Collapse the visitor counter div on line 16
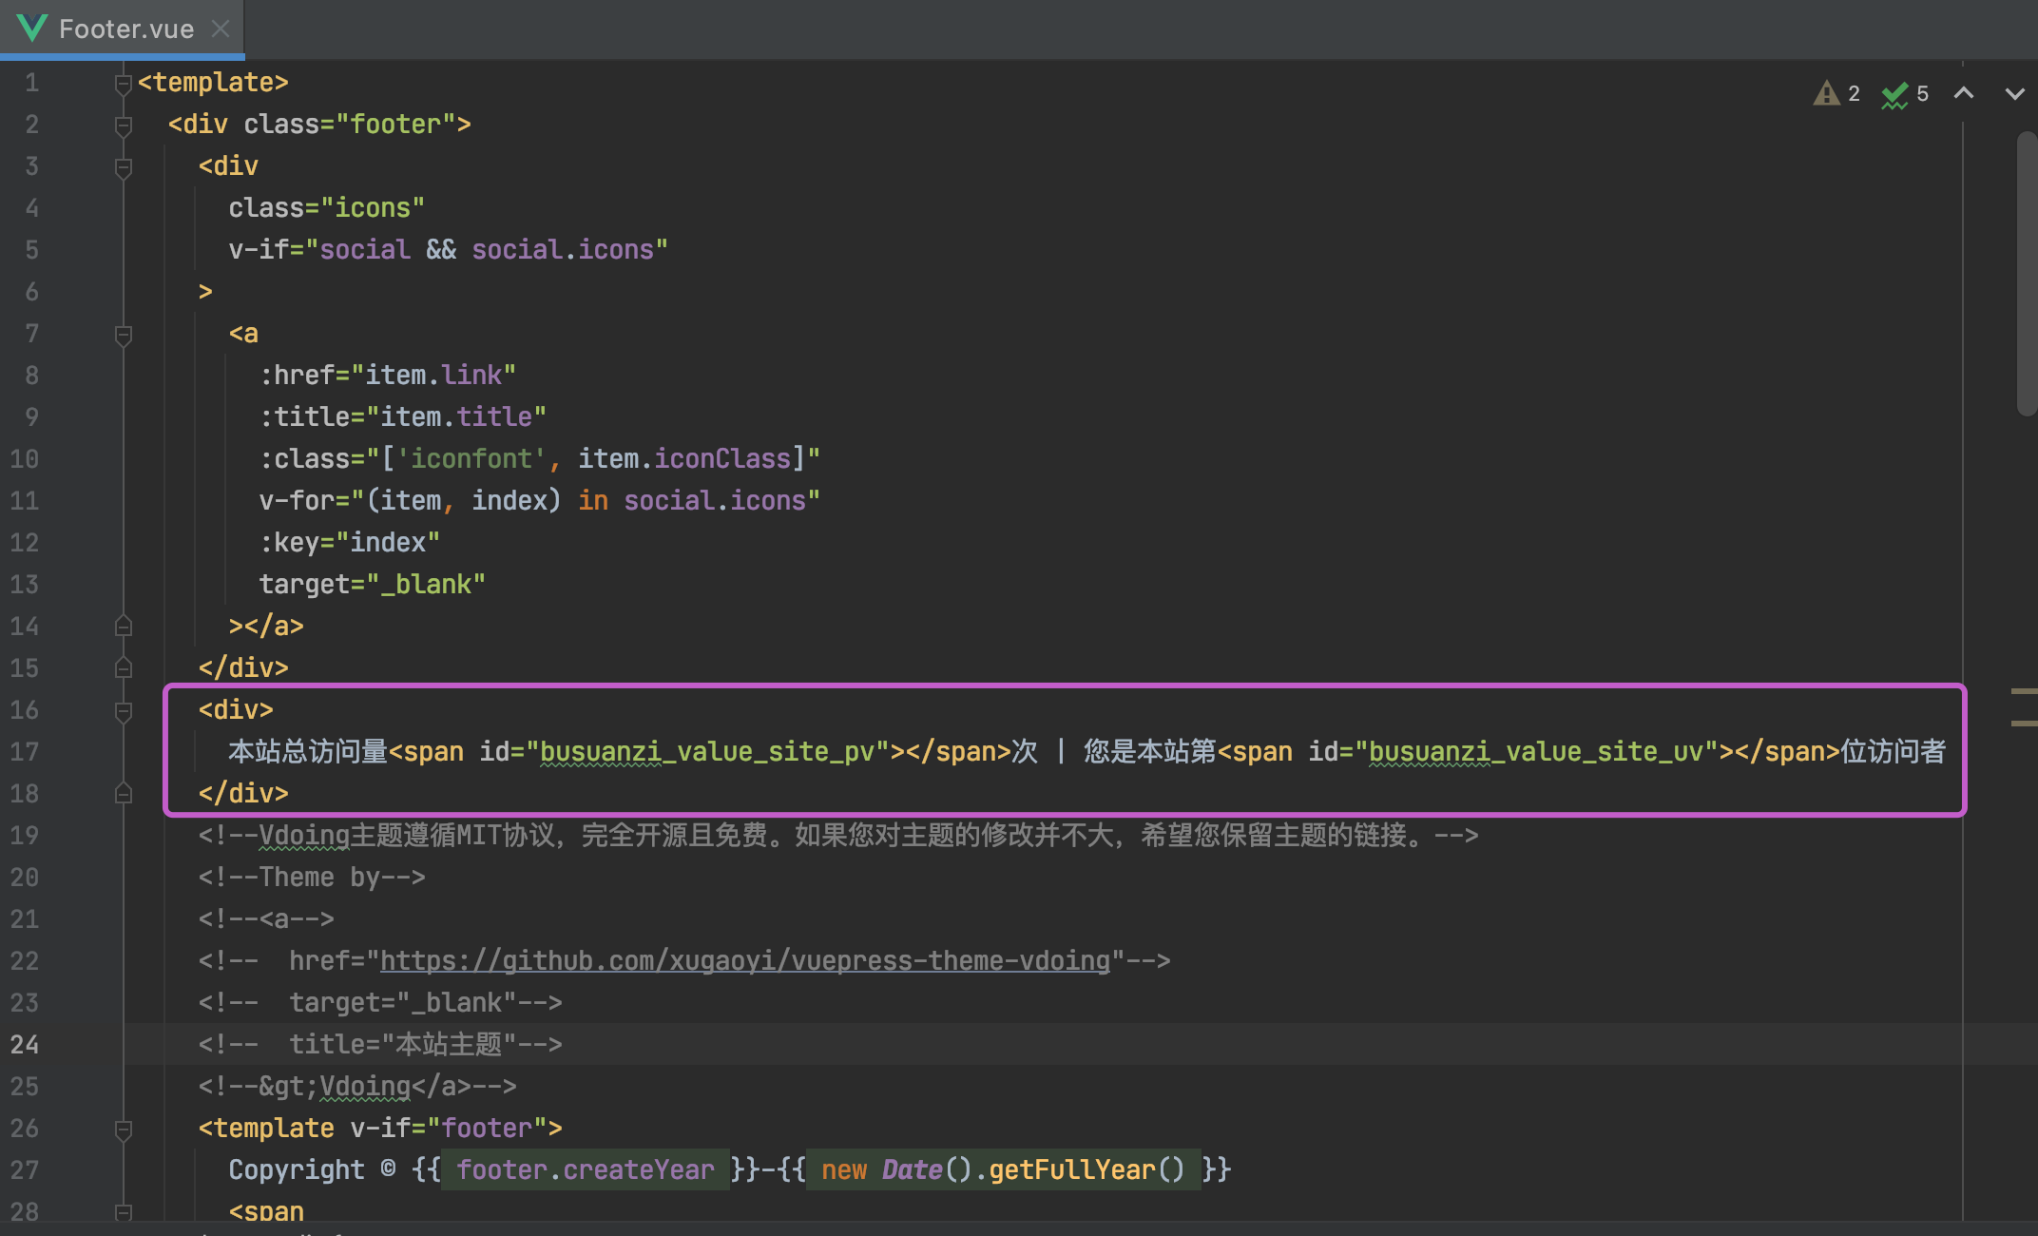This screenshot has height=1236, width=2038. (123, 711)
